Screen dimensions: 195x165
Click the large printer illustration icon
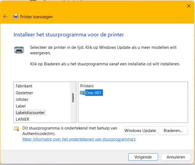pos(19,50)
